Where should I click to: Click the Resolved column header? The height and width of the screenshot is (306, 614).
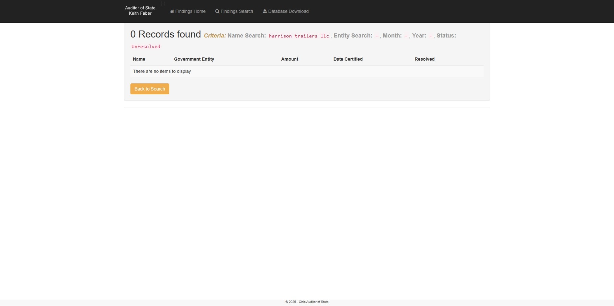pos(424,59)
